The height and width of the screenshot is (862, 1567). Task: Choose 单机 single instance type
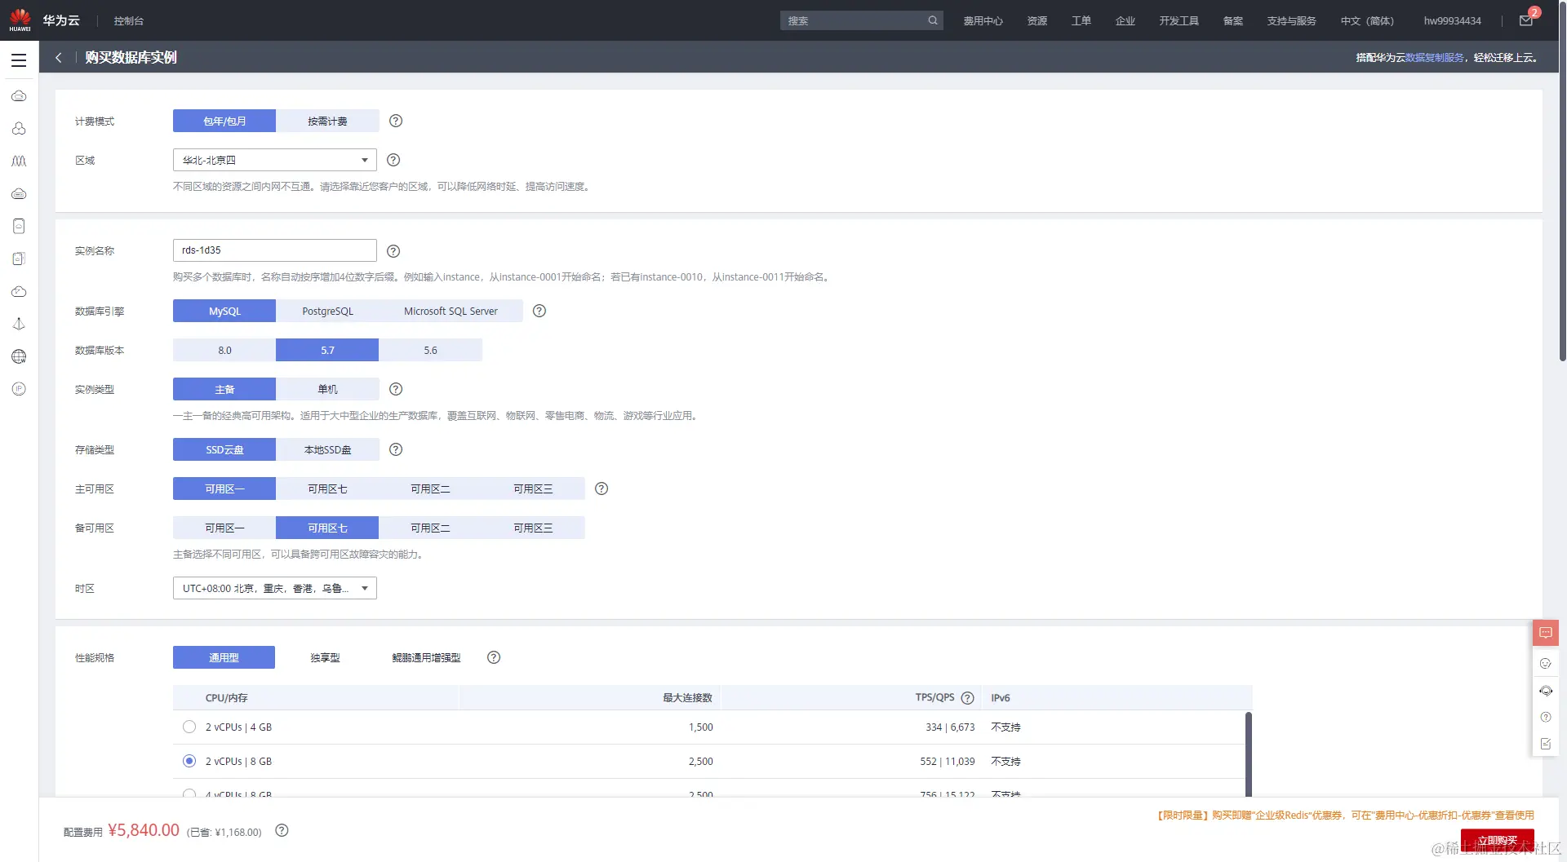(x=327, y=389)
